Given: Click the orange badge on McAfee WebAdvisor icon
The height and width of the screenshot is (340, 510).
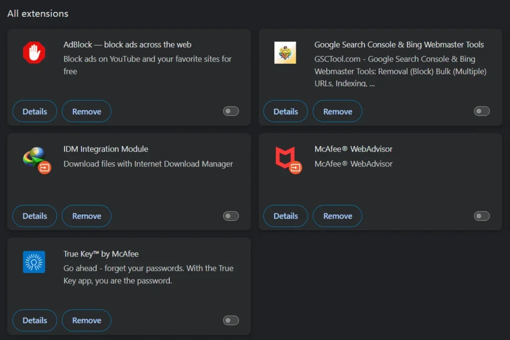Looking at the screenshot, I should click(x=296, y=168).
